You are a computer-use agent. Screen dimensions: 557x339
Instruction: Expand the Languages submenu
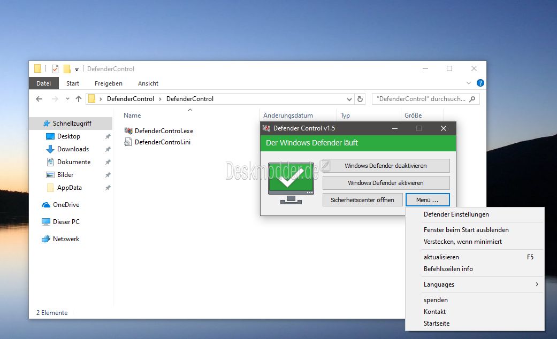point(475,284)
